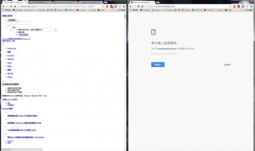Click the home icon in the MSN window
The image size is (255, 151).
[x=15, y=6]
